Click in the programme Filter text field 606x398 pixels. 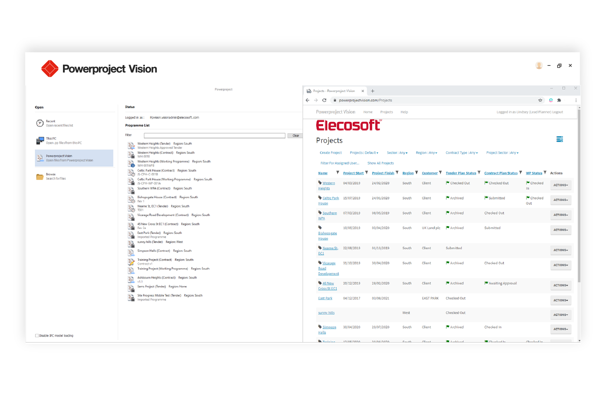tap(214, 136)
